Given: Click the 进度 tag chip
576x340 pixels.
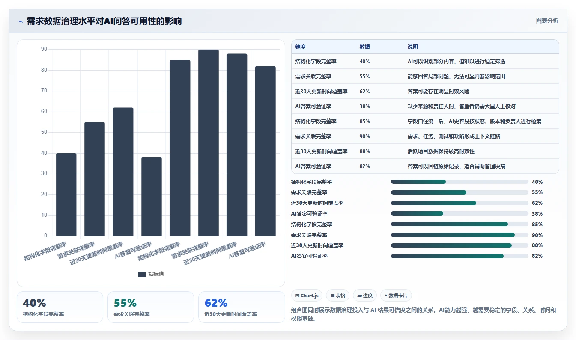Looking at the screenshot, I should point(365,296).
